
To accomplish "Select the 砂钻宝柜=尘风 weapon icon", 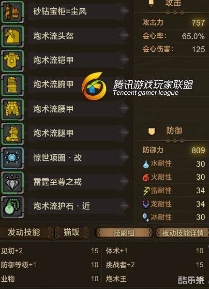I will [x=13, y=12].
